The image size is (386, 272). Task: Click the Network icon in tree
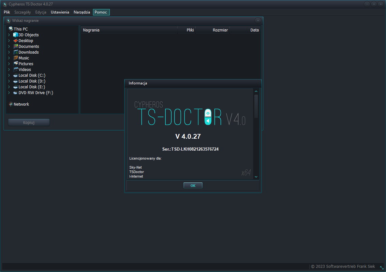[x=11, y=104]
